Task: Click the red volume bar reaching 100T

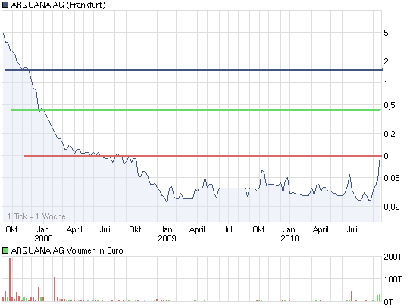Action: pos(55,289)
